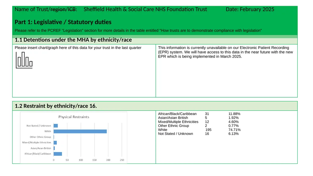Select the value '6.13%' in the table

(x=234, y=134)
